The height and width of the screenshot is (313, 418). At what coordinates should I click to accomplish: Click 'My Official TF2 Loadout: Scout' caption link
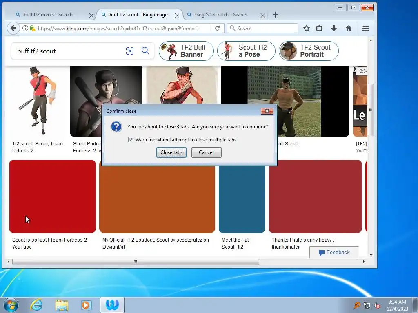tap(156, 243)
